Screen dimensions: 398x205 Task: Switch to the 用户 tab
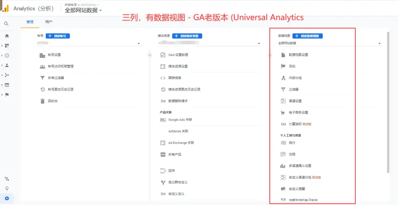(x=49, y=22)
